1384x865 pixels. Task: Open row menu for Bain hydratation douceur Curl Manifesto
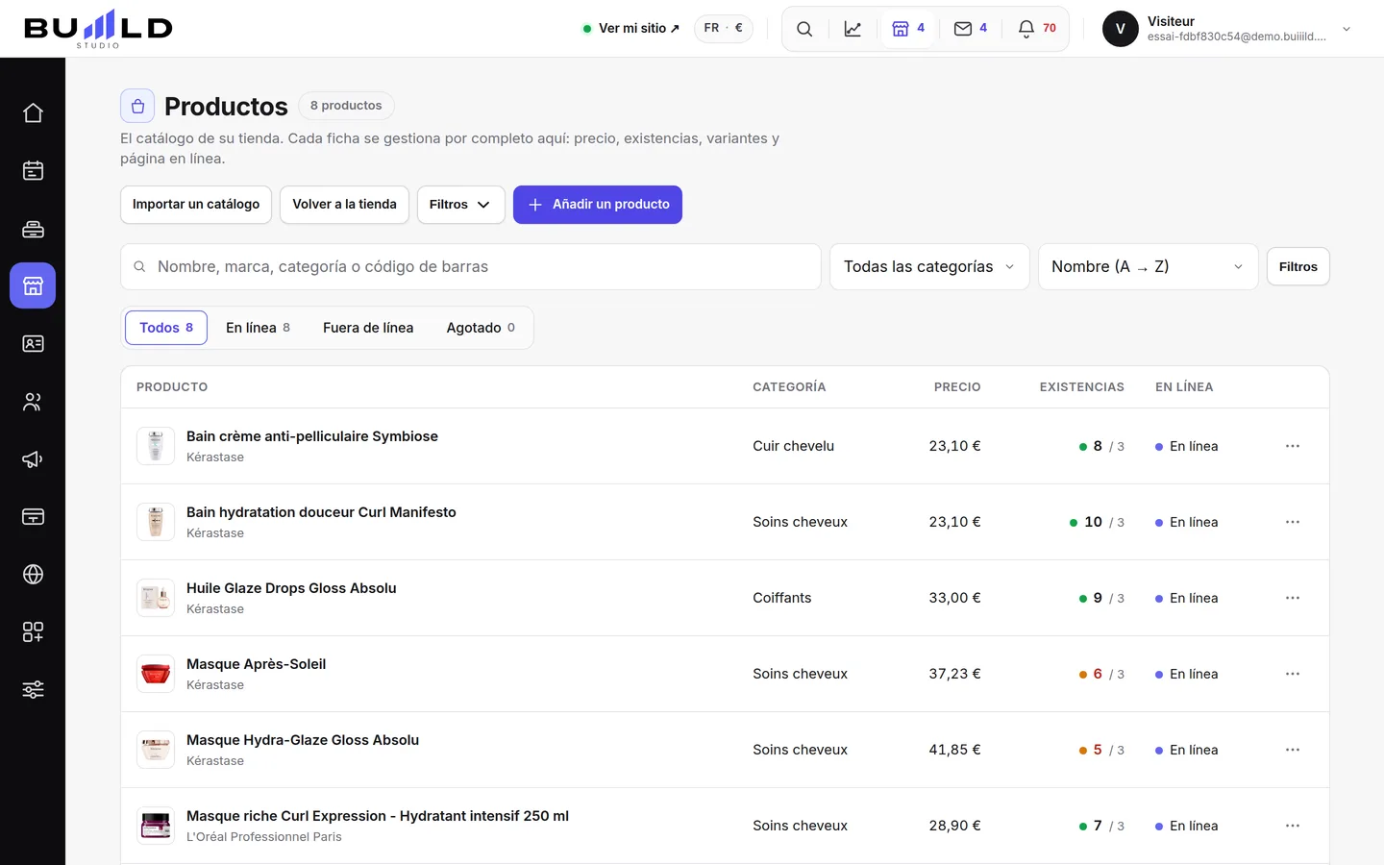coord(1293,522)
